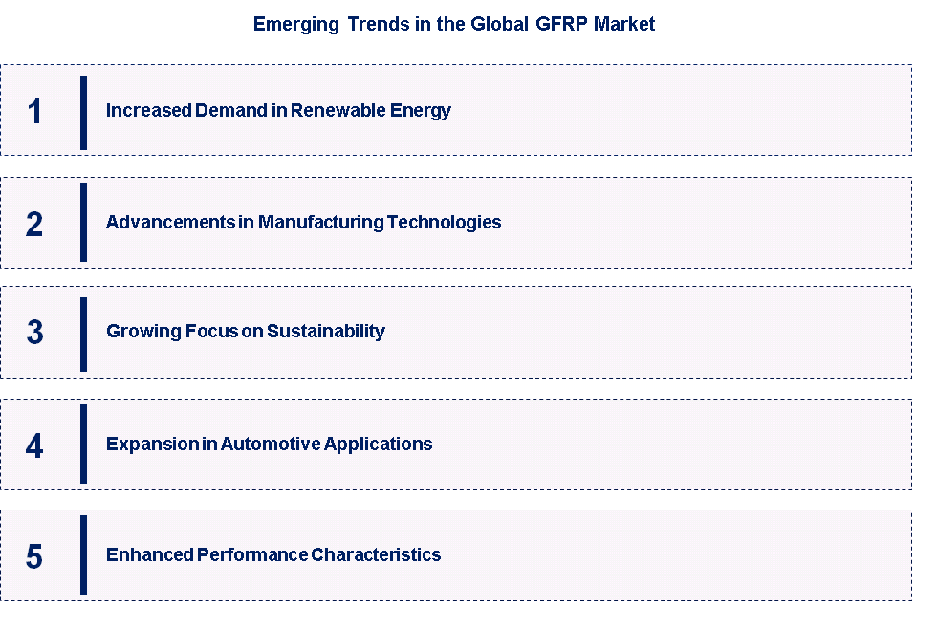This screenshot has width=937, height=629.
Task: Click the dashed border of item 5
Action: coord(456,511)
